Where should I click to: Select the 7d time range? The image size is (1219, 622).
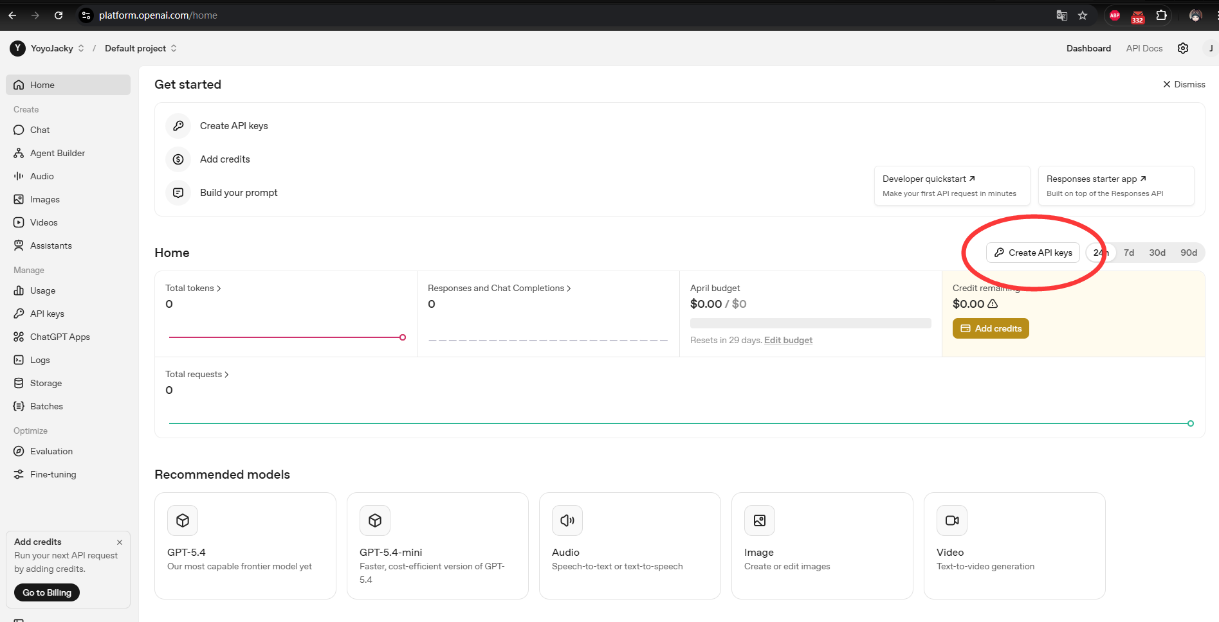pos(1129,253)
